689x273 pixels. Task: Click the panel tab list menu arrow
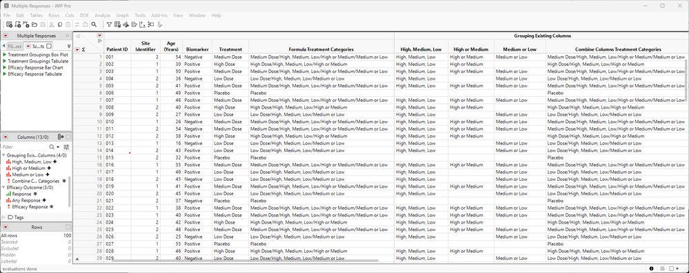point(69,46)
